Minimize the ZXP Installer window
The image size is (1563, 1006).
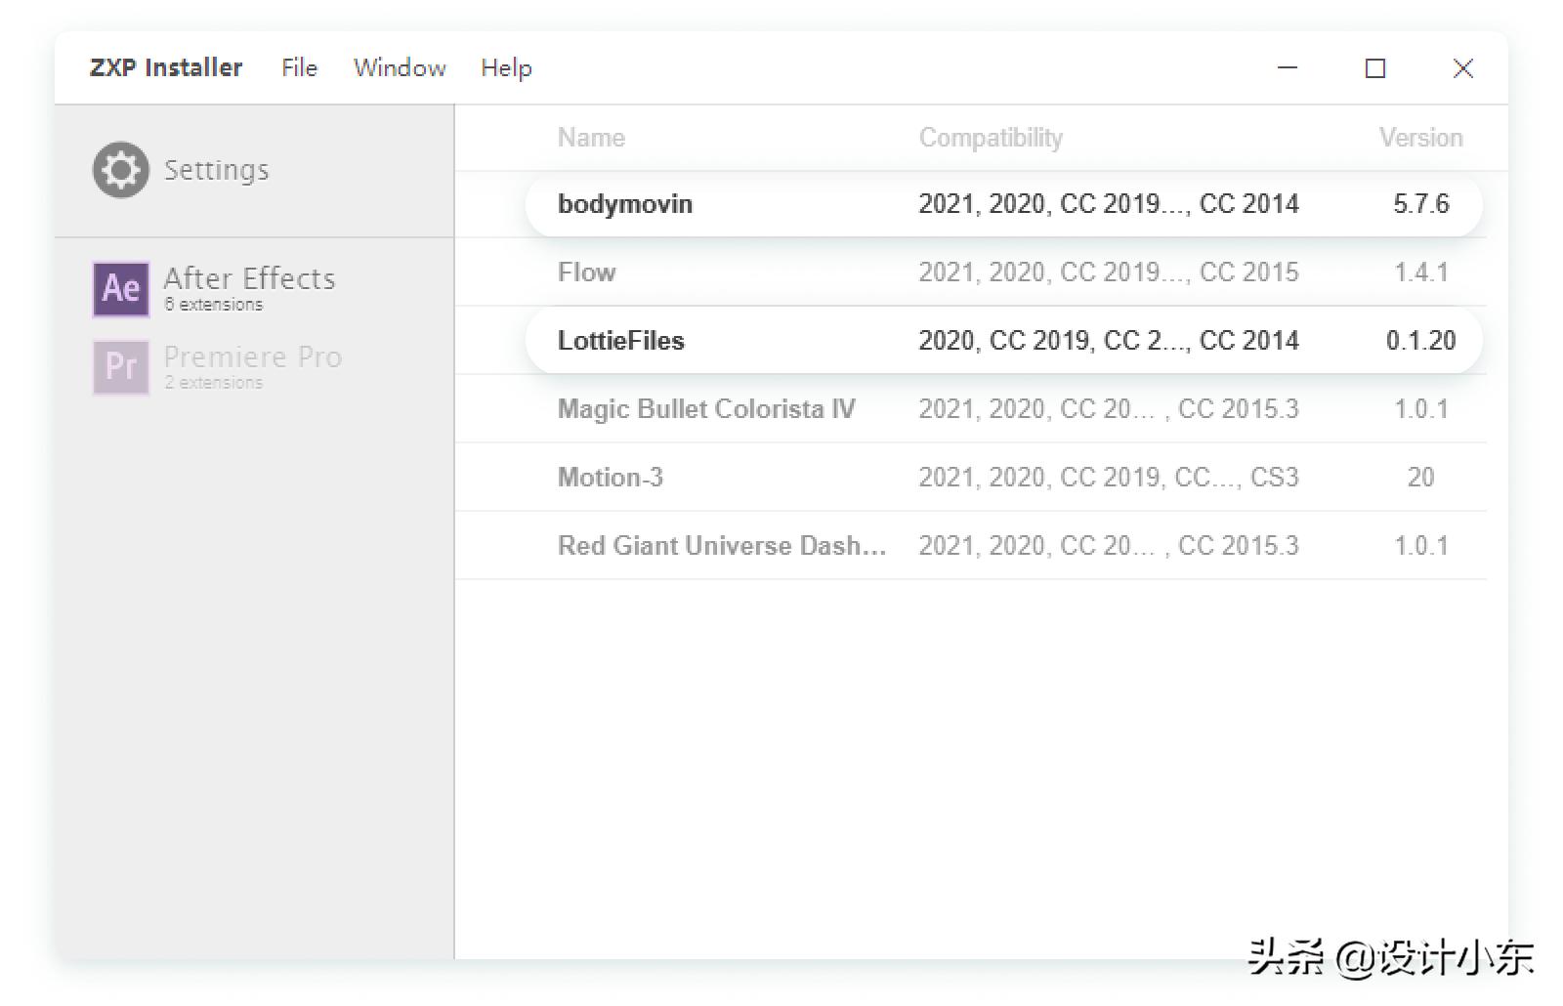click(1288, 67)
